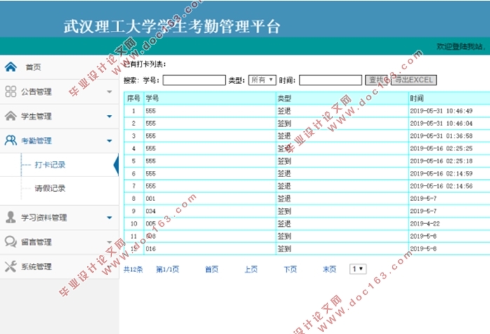Expand the 学习资料管理 menu arrow

coord(109,218)
